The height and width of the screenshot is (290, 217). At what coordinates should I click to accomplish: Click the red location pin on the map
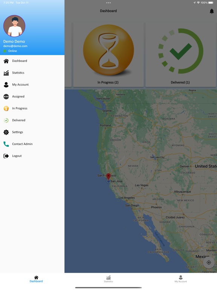coord(108,177)
